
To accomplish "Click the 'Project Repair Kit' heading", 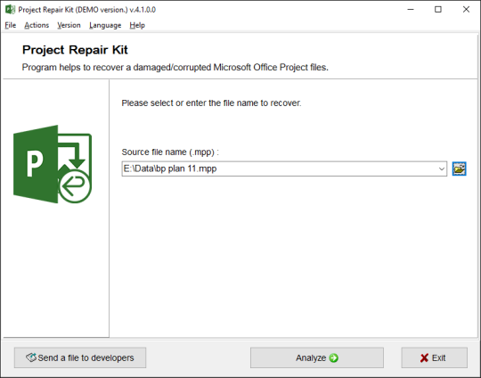I will point(75,50).
